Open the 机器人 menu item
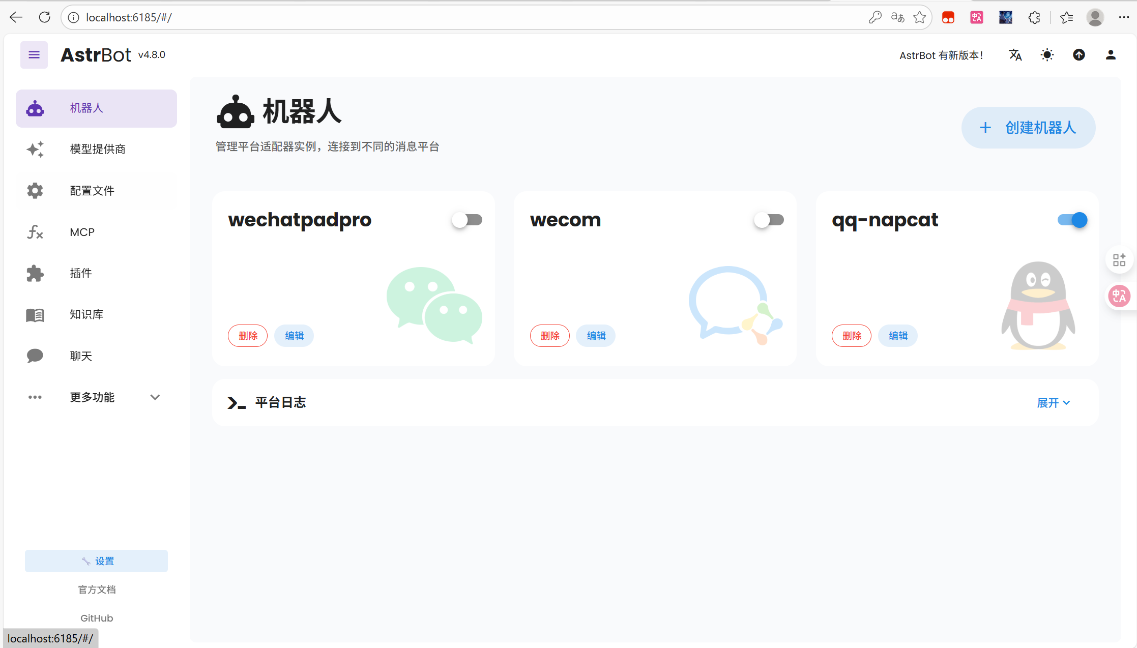 [96, 108]
